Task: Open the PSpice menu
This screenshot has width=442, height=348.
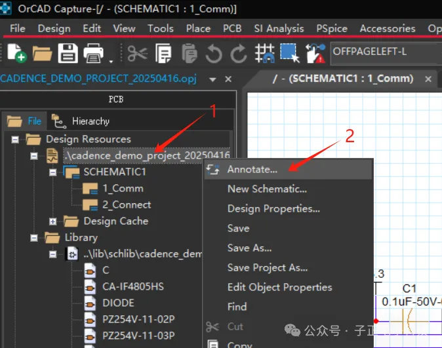Action: 332,28
